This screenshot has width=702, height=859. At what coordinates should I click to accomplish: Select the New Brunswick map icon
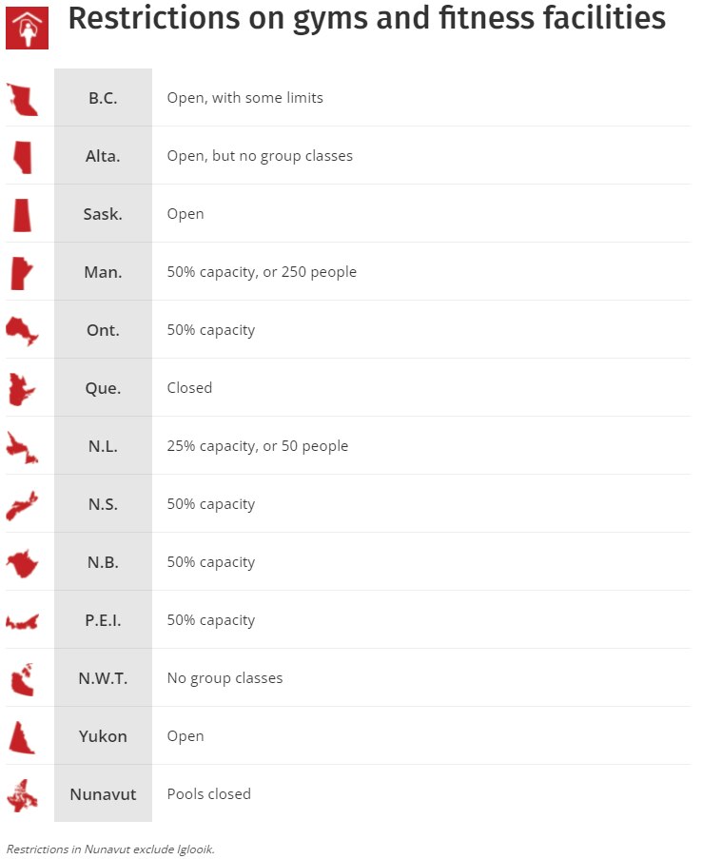tap(21, 563)
